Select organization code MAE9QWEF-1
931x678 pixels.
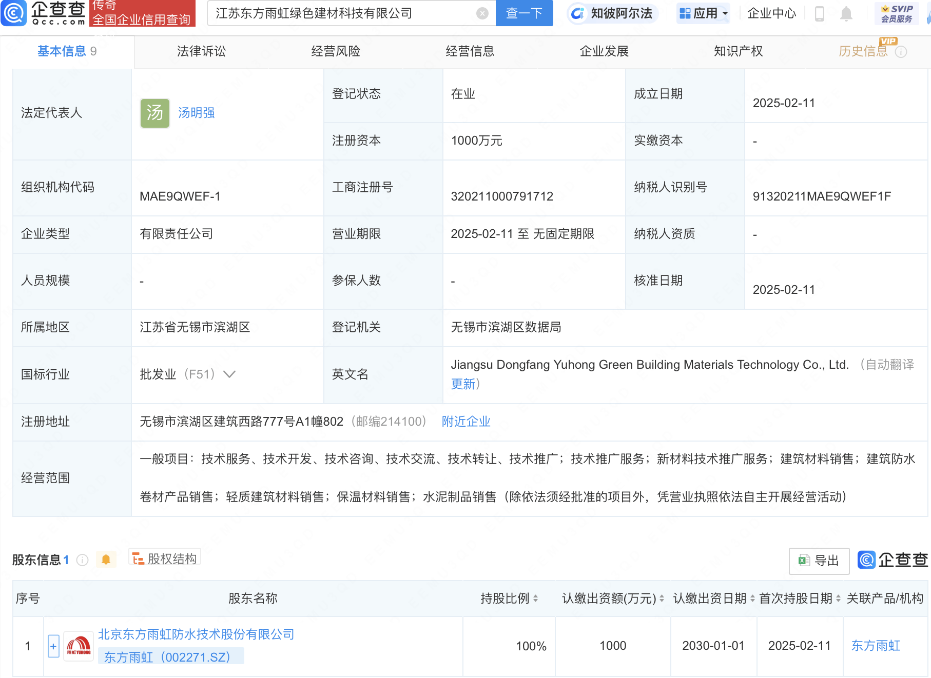180,196
